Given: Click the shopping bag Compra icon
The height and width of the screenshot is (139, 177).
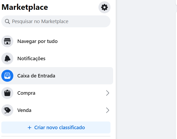Looking at the screenshot, I should 7,93.
